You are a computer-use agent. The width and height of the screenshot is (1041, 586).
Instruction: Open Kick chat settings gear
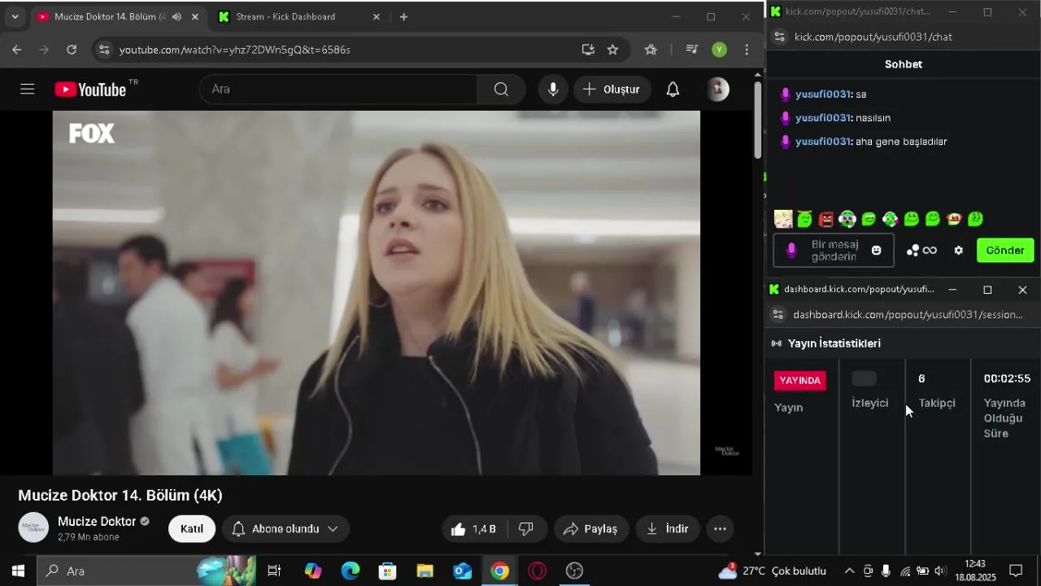coord(959,251)
